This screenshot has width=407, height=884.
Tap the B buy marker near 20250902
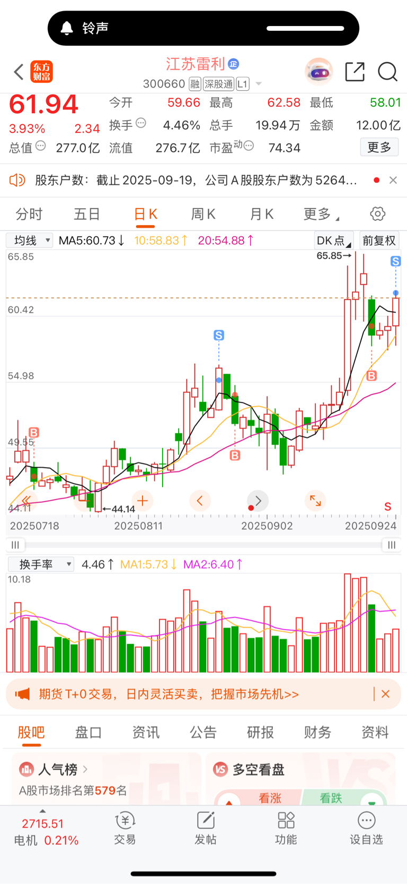(235, 455)
